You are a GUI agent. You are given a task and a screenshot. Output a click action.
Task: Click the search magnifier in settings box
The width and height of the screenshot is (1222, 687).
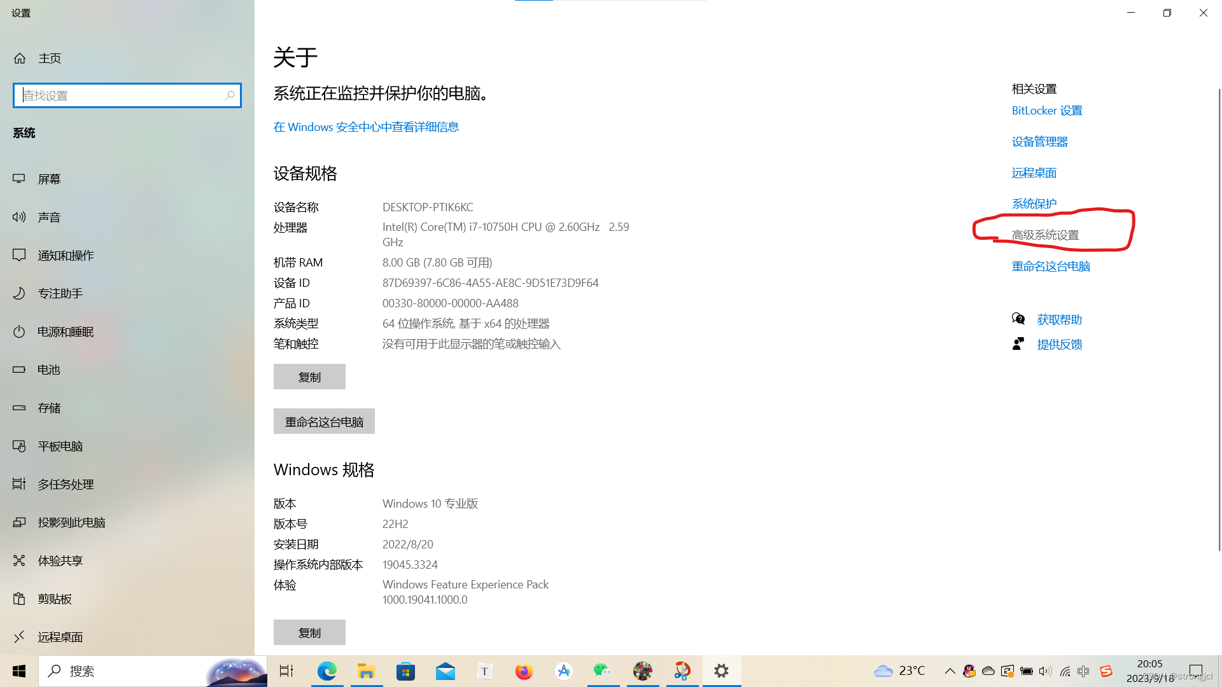tap(230, 95)
